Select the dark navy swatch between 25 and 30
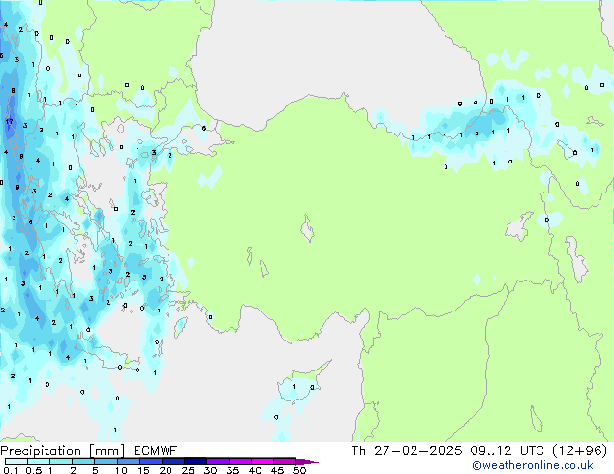 tap(195, 461)
